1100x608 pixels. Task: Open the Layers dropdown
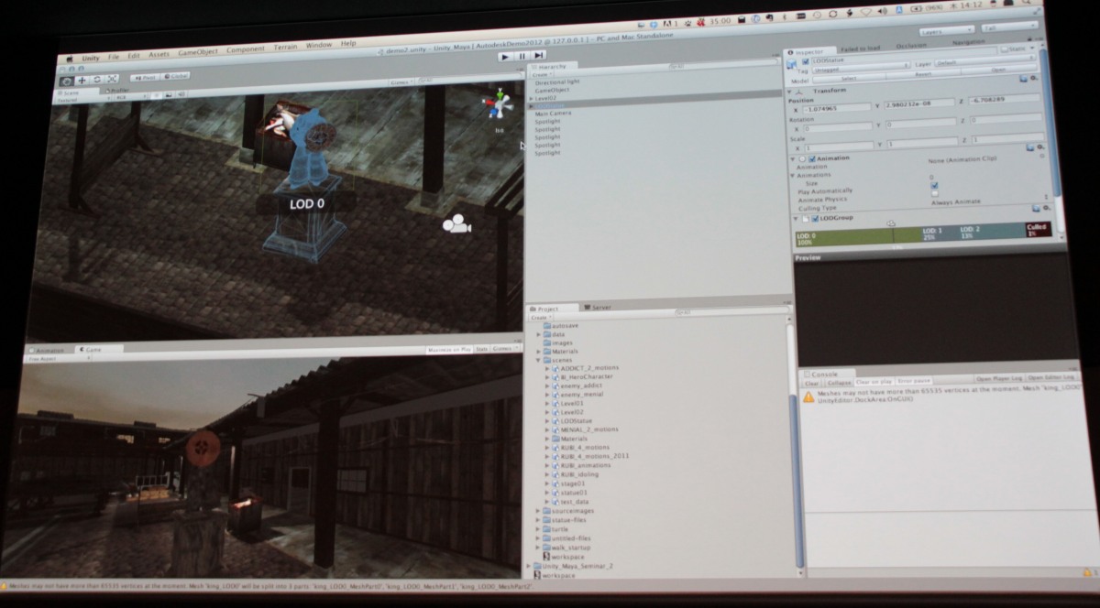(x=945, y=31)
